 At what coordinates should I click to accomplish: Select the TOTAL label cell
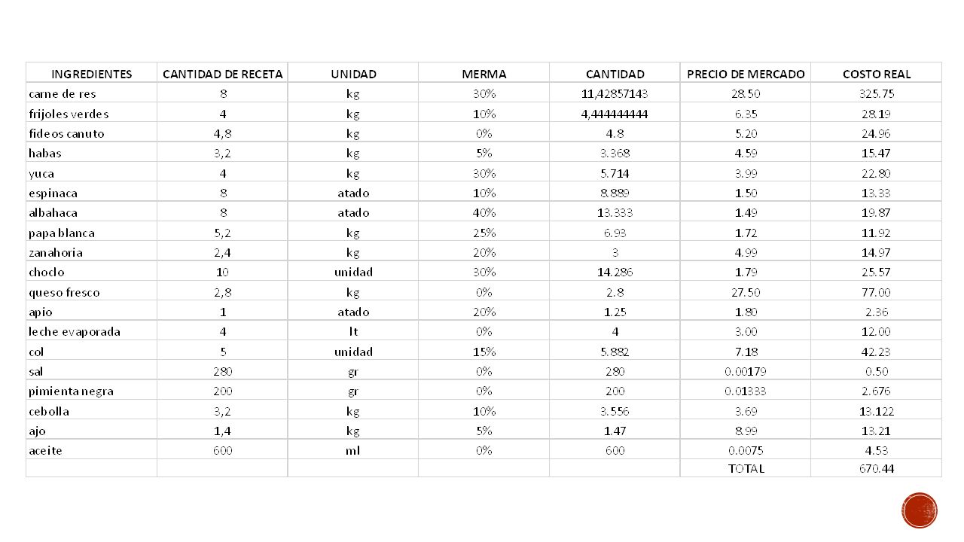pyautogui.click(x=746, y=468)
